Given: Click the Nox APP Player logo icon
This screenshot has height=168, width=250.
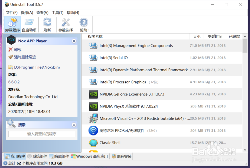Looking at the screenshot, I should [x=11, y=40].
